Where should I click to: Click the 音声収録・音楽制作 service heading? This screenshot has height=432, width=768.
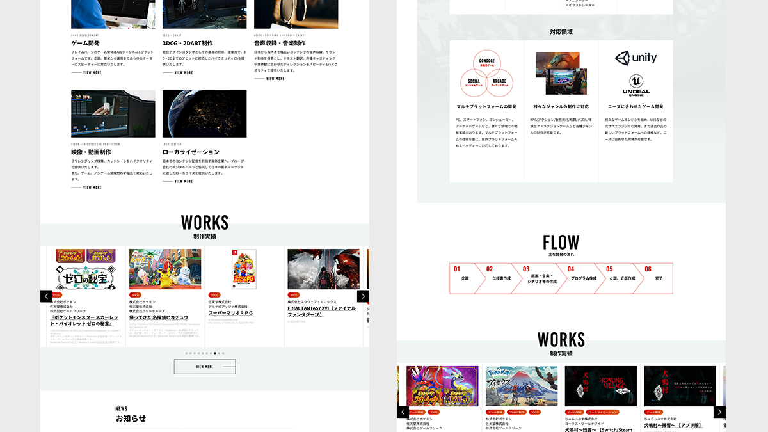coord(280,43)
